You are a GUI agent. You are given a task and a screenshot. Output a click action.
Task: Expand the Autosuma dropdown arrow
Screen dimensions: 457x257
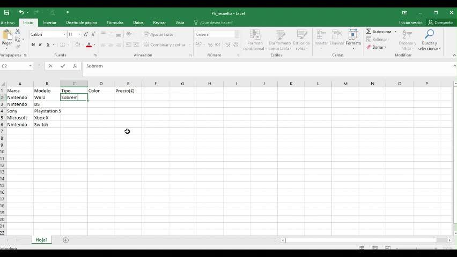(395, 32)
